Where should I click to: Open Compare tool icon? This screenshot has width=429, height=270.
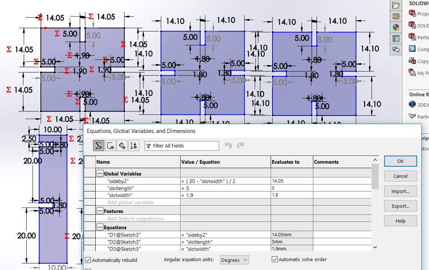[412, 49]
